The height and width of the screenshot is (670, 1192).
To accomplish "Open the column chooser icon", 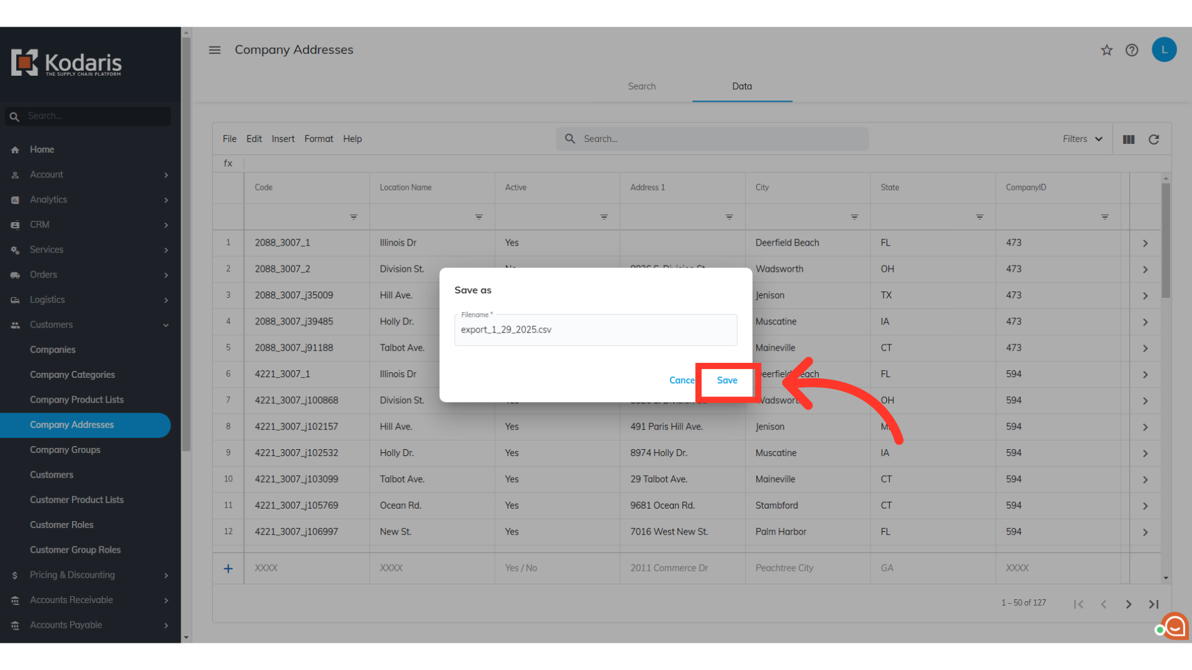I will pos(1129,140).
